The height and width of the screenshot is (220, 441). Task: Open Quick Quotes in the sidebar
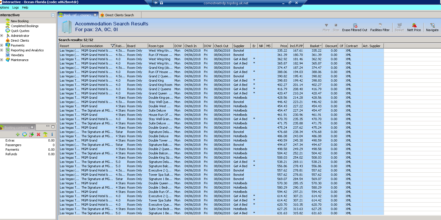20,31
